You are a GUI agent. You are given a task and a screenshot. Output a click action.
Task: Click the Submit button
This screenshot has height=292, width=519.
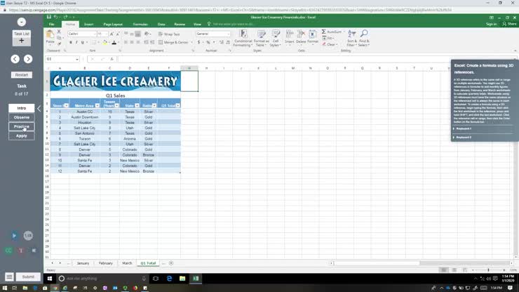pos(28,277)
